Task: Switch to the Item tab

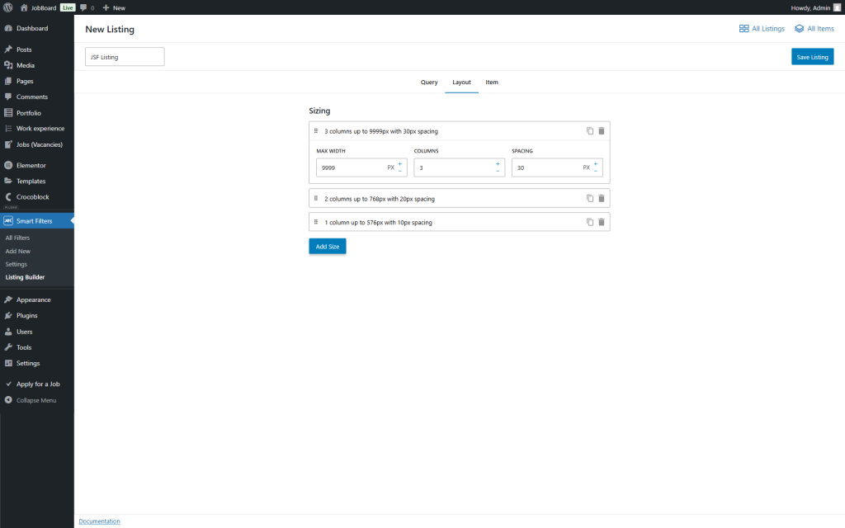Action: [x=492, y=82]
